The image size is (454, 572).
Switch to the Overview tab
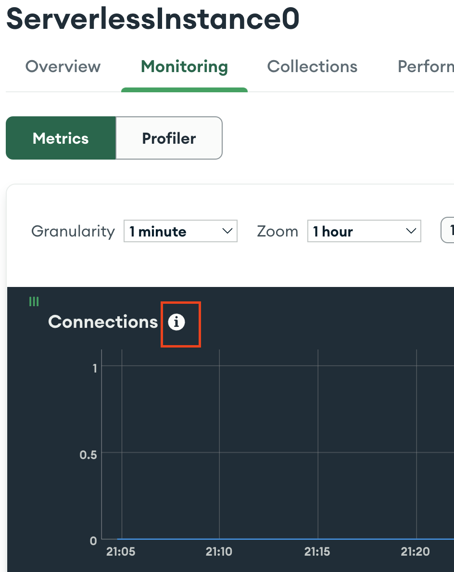pos(63,66)
